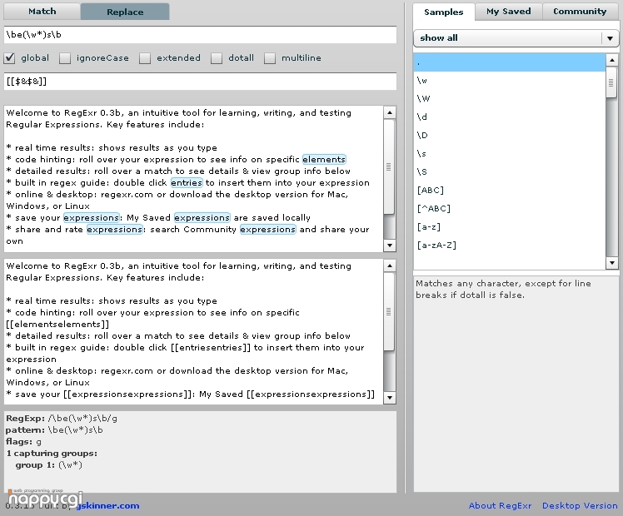Select the [a-z] sample entry
The image size is (623, 516).
click(510, 227)
